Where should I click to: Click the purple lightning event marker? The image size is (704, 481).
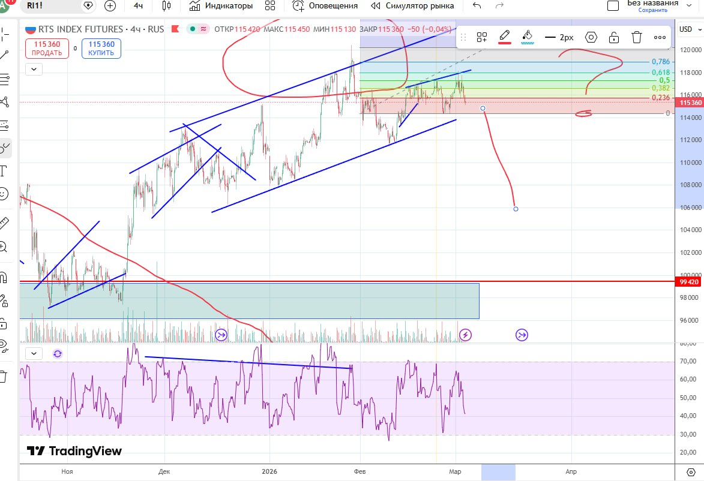pyautogui.click(x=465, y=335)
